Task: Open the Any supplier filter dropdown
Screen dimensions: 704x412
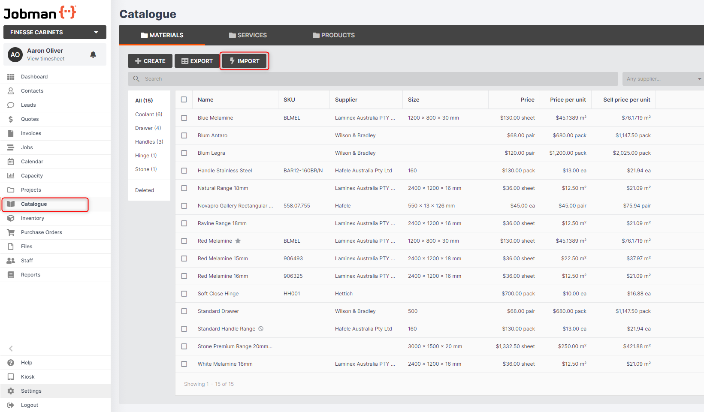Action: pos(663,79)
